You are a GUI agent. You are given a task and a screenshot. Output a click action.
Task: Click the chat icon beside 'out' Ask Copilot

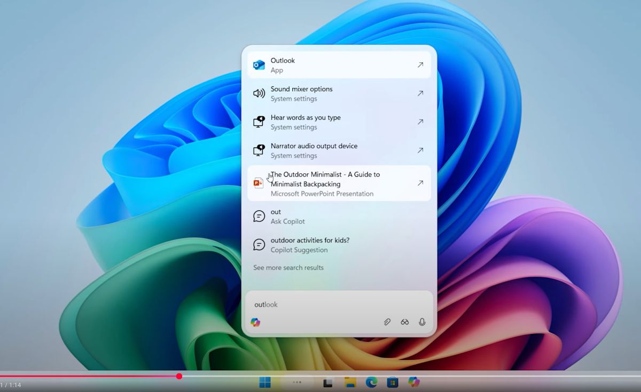pyautogui.click(x=259, y=216)
